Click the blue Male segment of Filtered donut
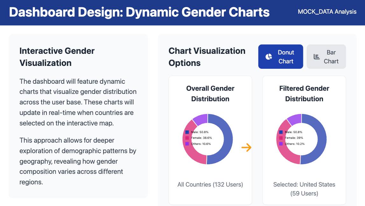This screenshot has height=206, width=365. point(322,140)
